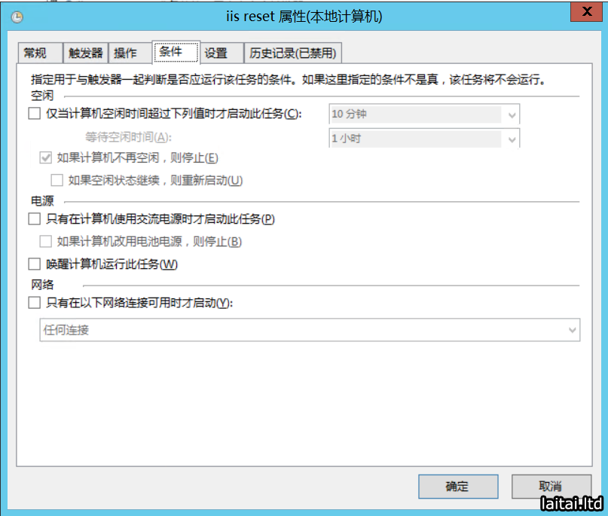The height and width of the screenshot is (516, 608).
Task: Open the 触发器 tab
Action: 85,53
